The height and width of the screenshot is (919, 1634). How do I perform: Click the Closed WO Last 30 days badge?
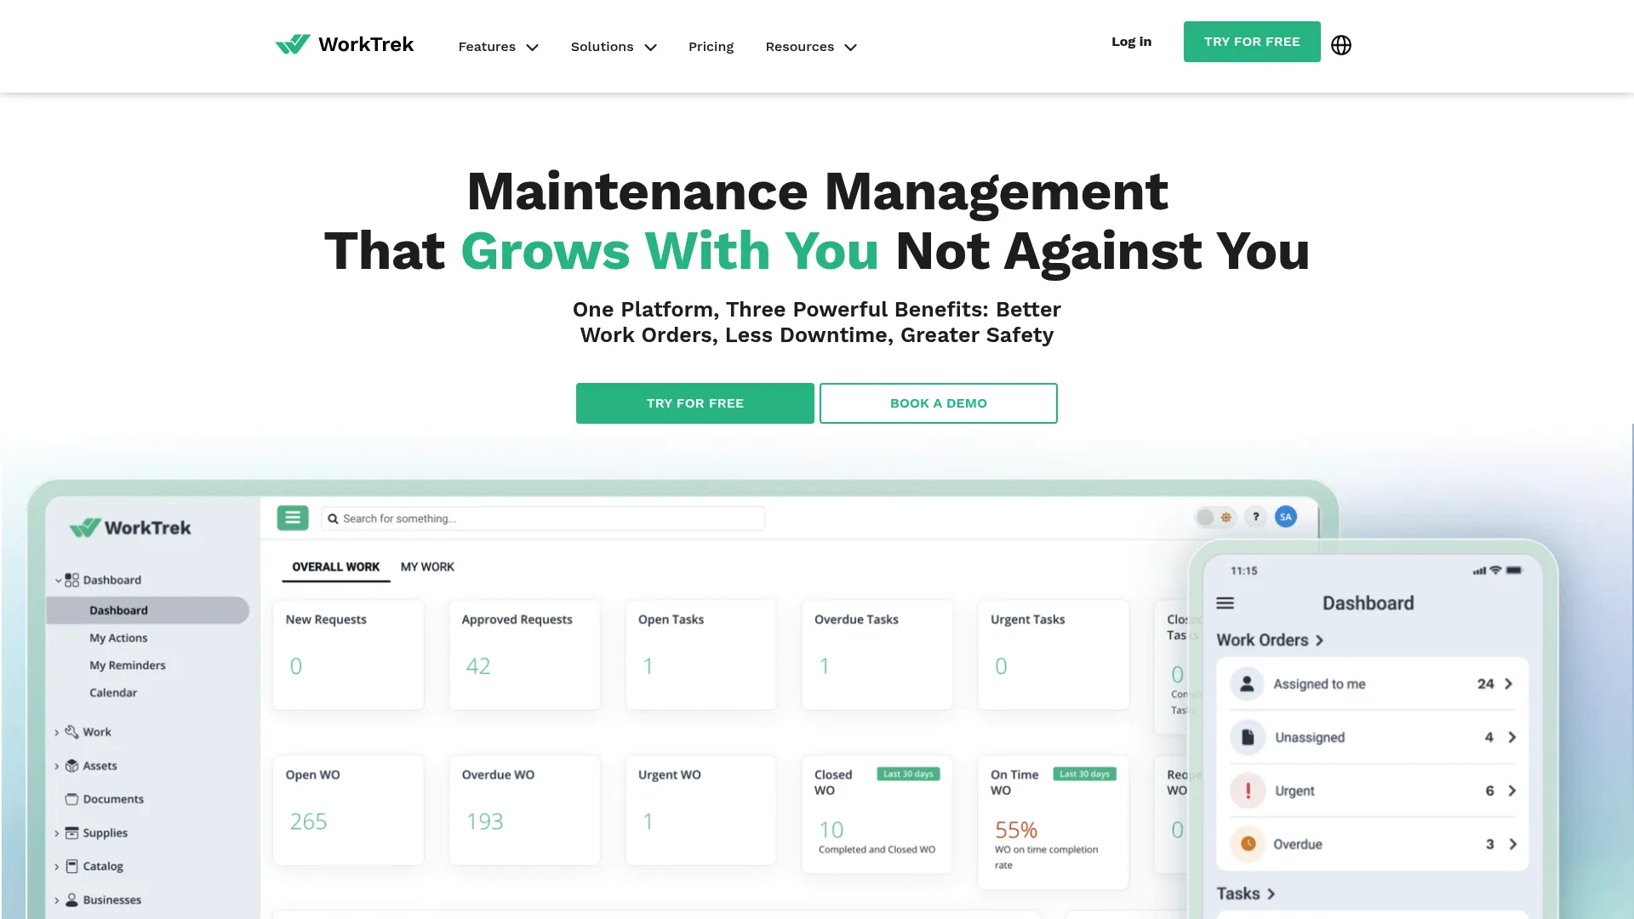click(908, 773)
